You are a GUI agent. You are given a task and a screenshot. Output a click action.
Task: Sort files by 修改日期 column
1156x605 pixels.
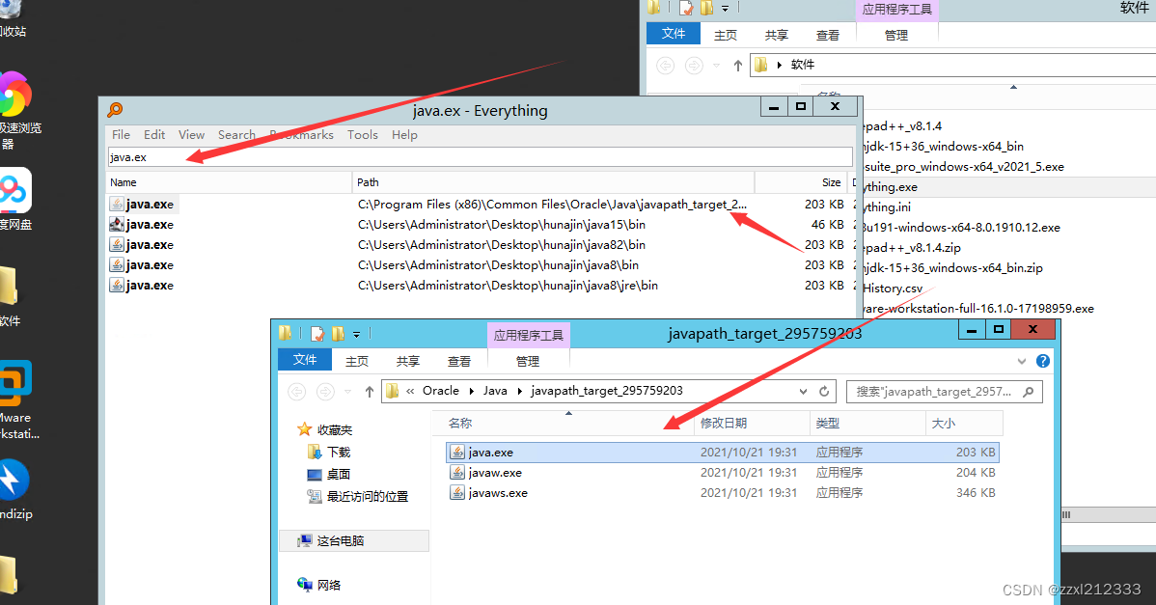pyautogui.click(x=752, y=423)
